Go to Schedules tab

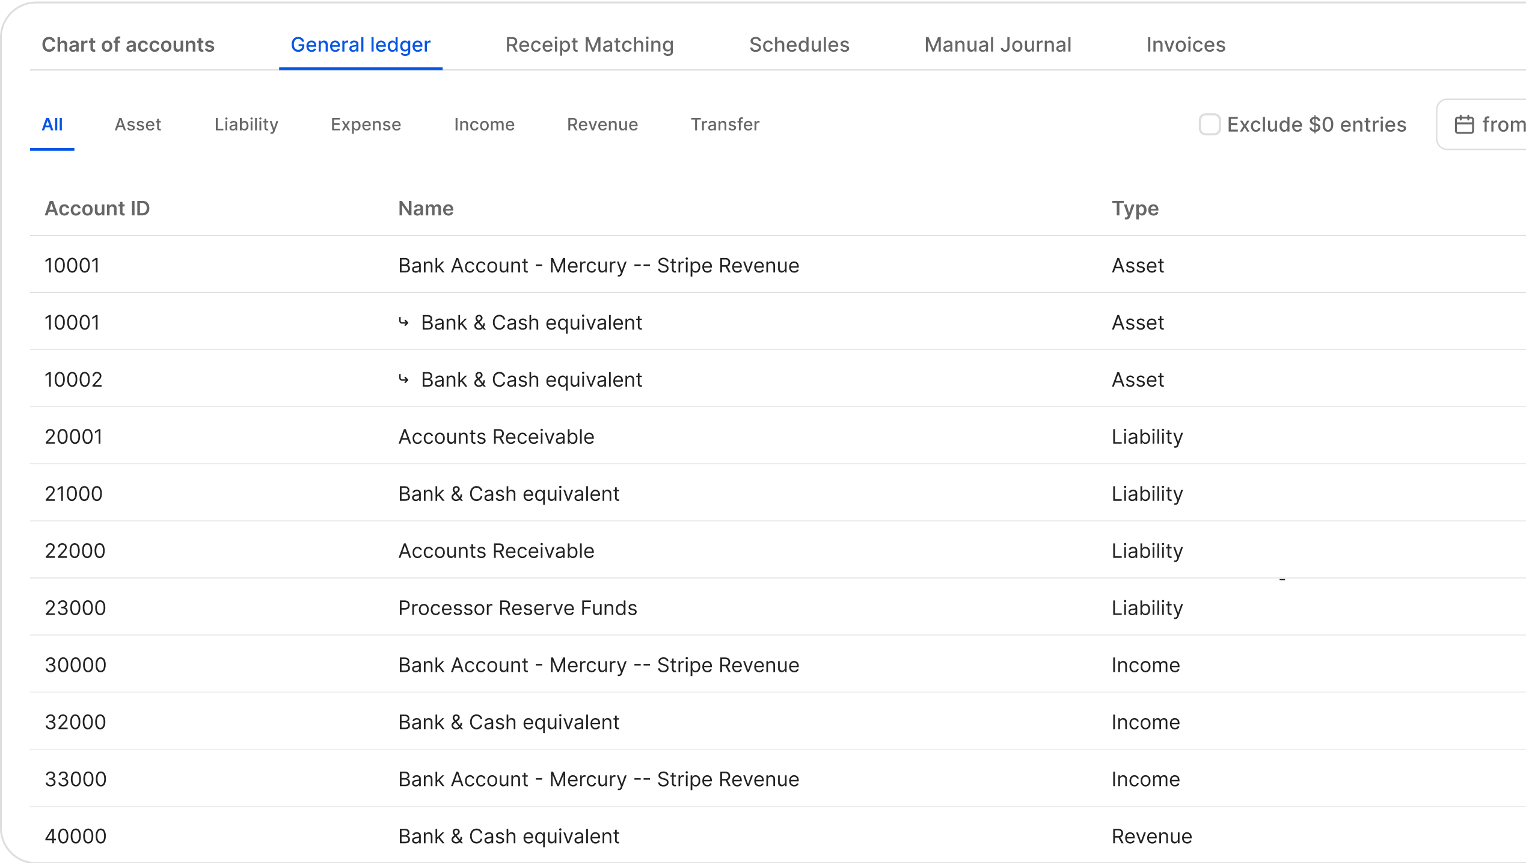coord(799,45)
